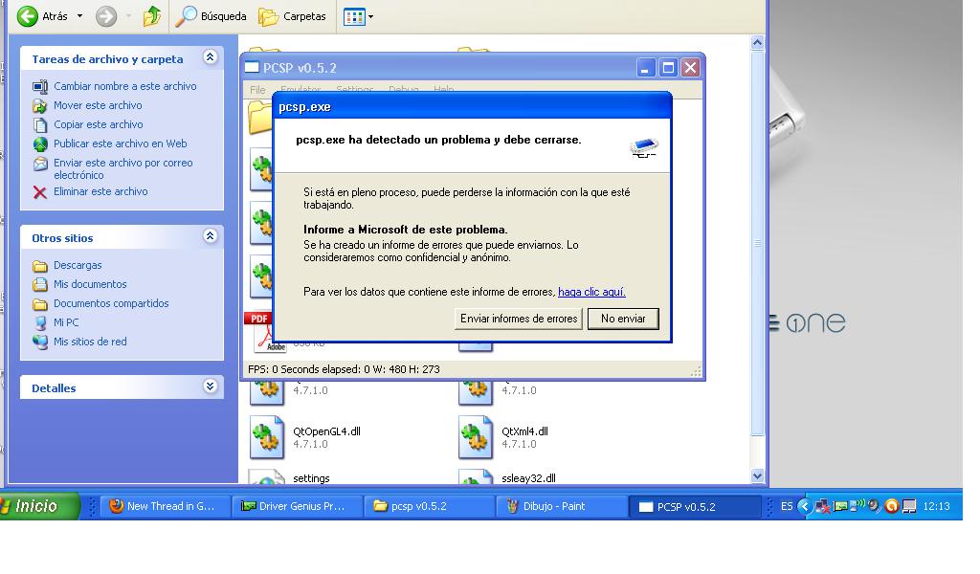
Task: Click the PCSP window title bar icon
Action: pos(252,68)
